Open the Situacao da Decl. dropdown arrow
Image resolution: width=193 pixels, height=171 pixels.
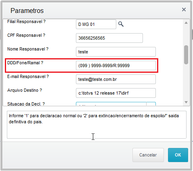pyautogui.click(x=151, y=104)
